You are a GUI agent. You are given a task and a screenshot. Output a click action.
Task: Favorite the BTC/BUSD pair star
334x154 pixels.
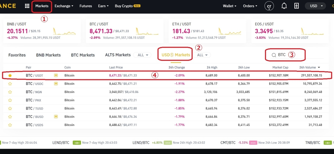pyautogui.click(x=10, y=117)
